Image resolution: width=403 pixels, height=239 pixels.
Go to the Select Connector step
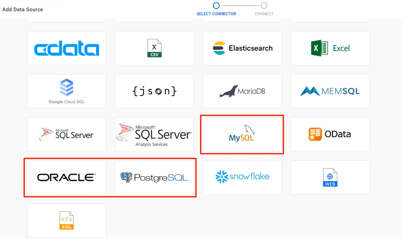216,9
